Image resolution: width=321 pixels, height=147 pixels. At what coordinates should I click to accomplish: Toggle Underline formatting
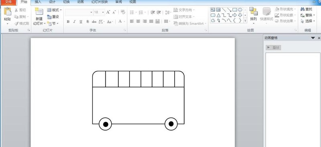pyautogui.click(x=81, y=22)
